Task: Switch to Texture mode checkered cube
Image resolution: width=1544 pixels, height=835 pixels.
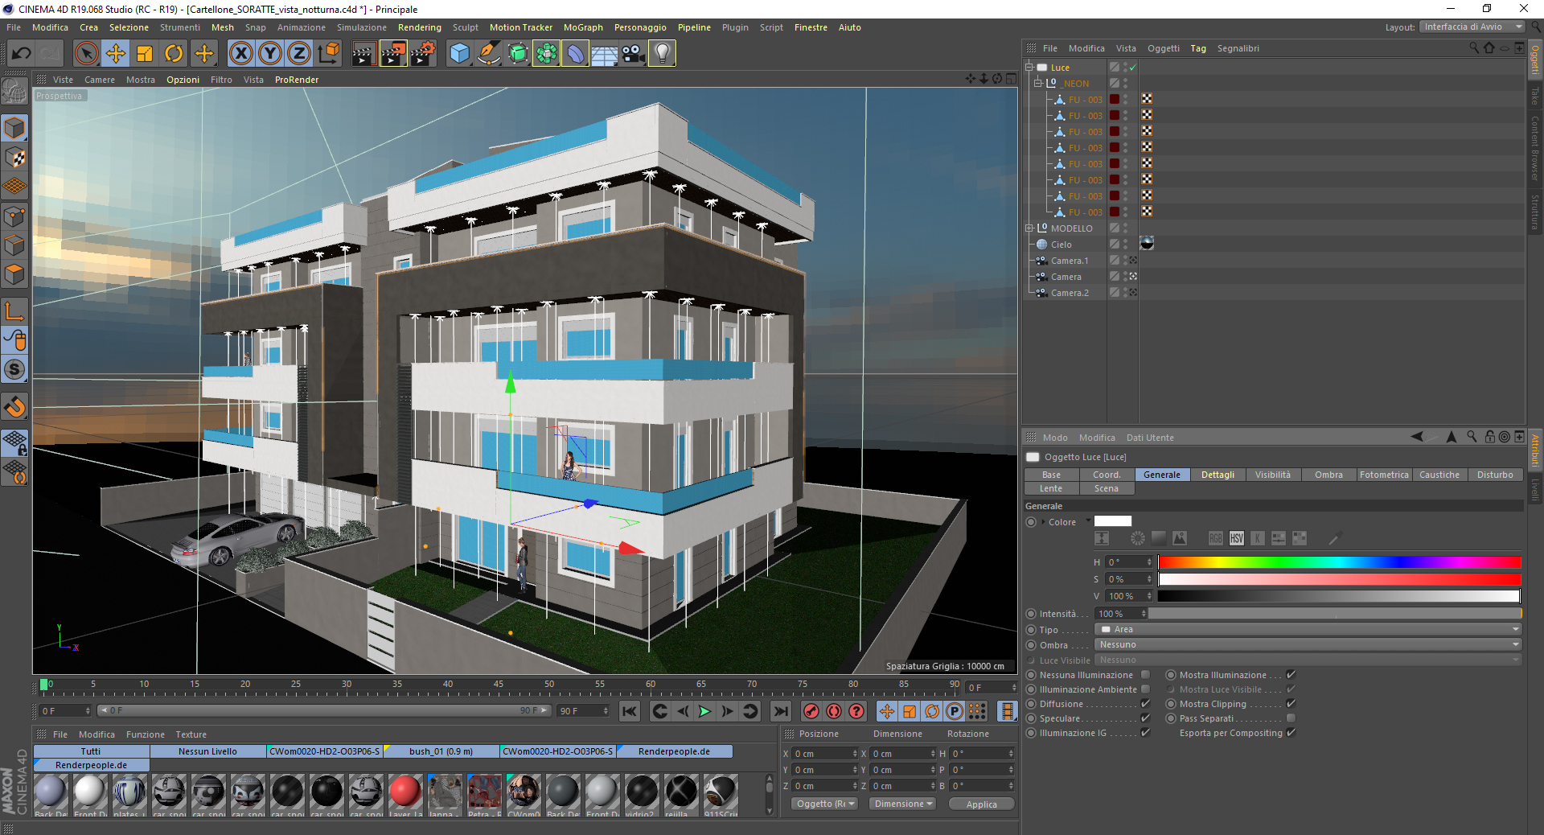Action: tap(14, 158)
